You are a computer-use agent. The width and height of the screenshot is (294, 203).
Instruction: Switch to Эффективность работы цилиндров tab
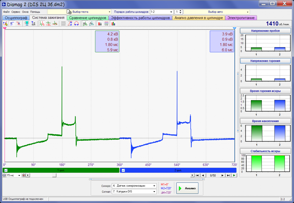pos(140,18)
